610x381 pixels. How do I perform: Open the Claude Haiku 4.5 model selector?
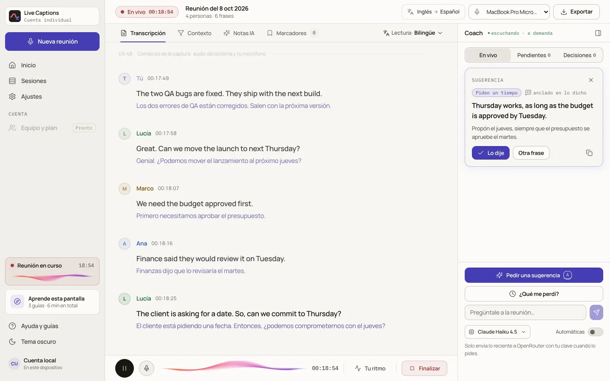coord(497,332)
